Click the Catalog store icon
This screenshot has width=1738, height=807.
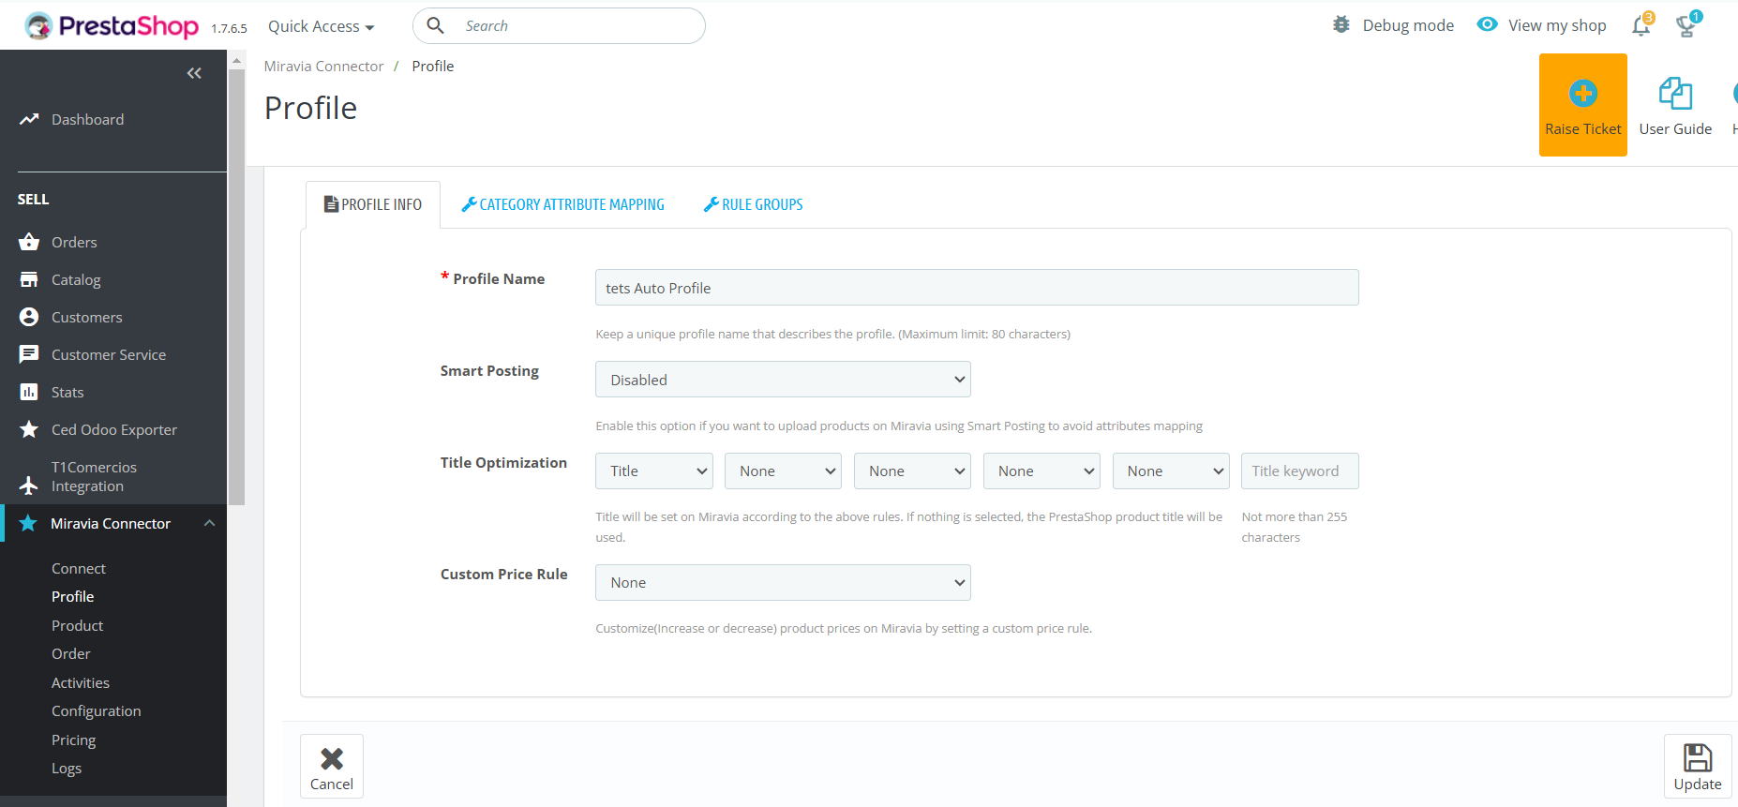pyautogui.click(x=29, y=279)
